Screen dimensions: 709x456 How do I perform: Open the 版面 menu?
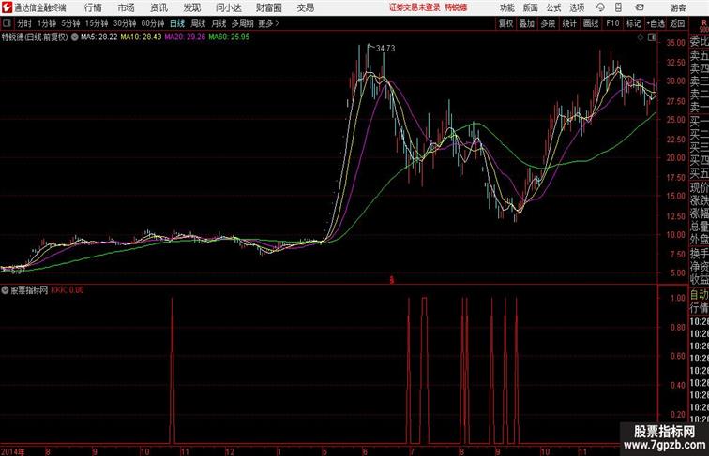531,7
